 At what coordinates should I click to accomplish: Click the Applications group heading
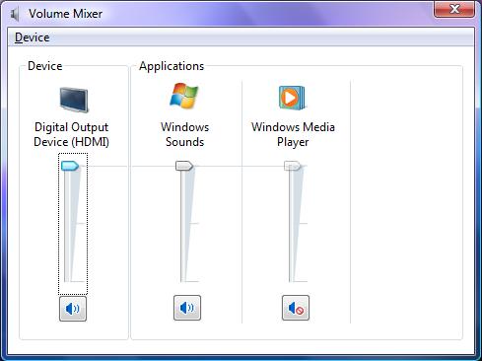172,66
